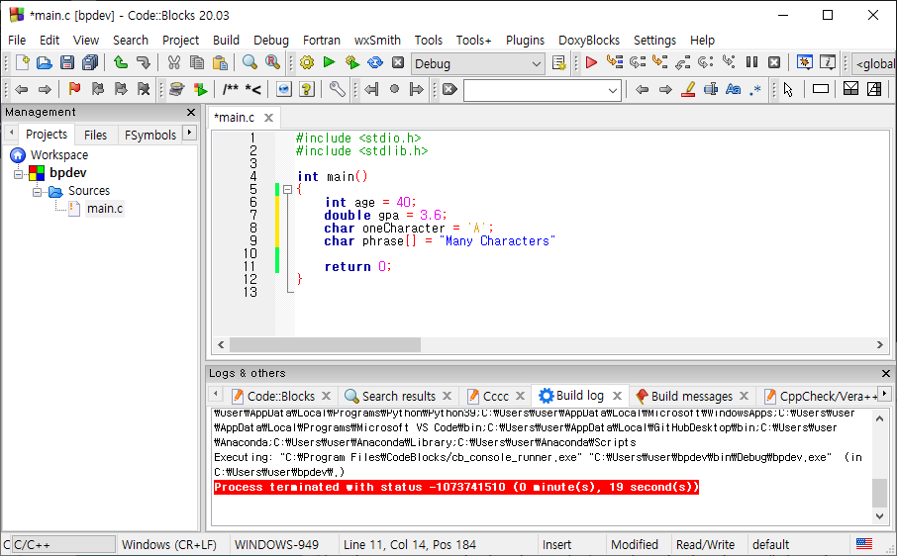Image resolution: width=897 pixels, height=556 pixels.
Task: Close the Build log tab
Action: 617,396
